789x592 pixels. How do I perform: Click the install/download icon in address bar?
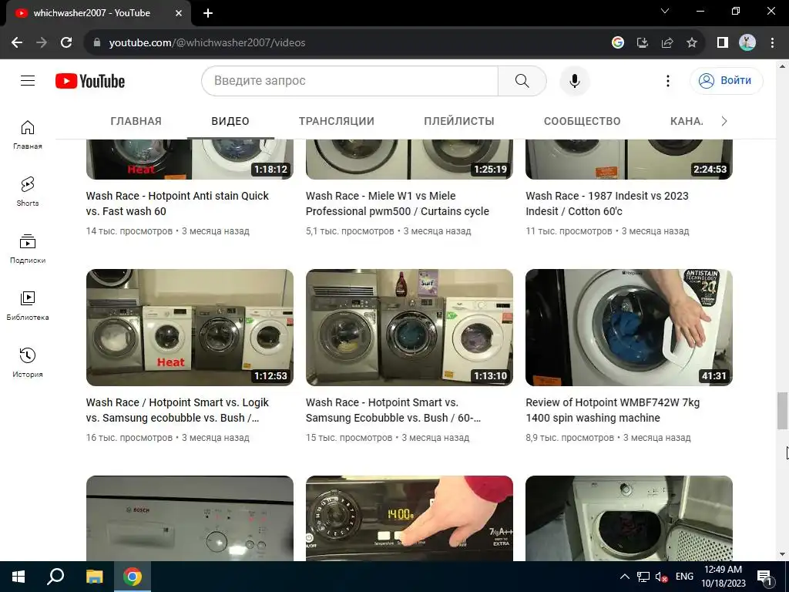tap(642, 42)
